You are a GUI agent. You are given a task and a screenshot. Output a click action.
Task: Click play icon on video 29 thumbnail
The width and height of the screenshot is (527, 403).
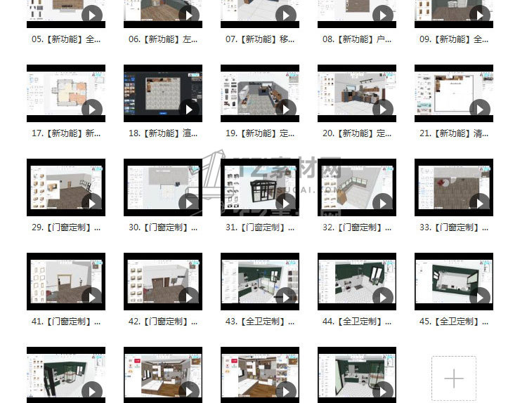point(92,203)
